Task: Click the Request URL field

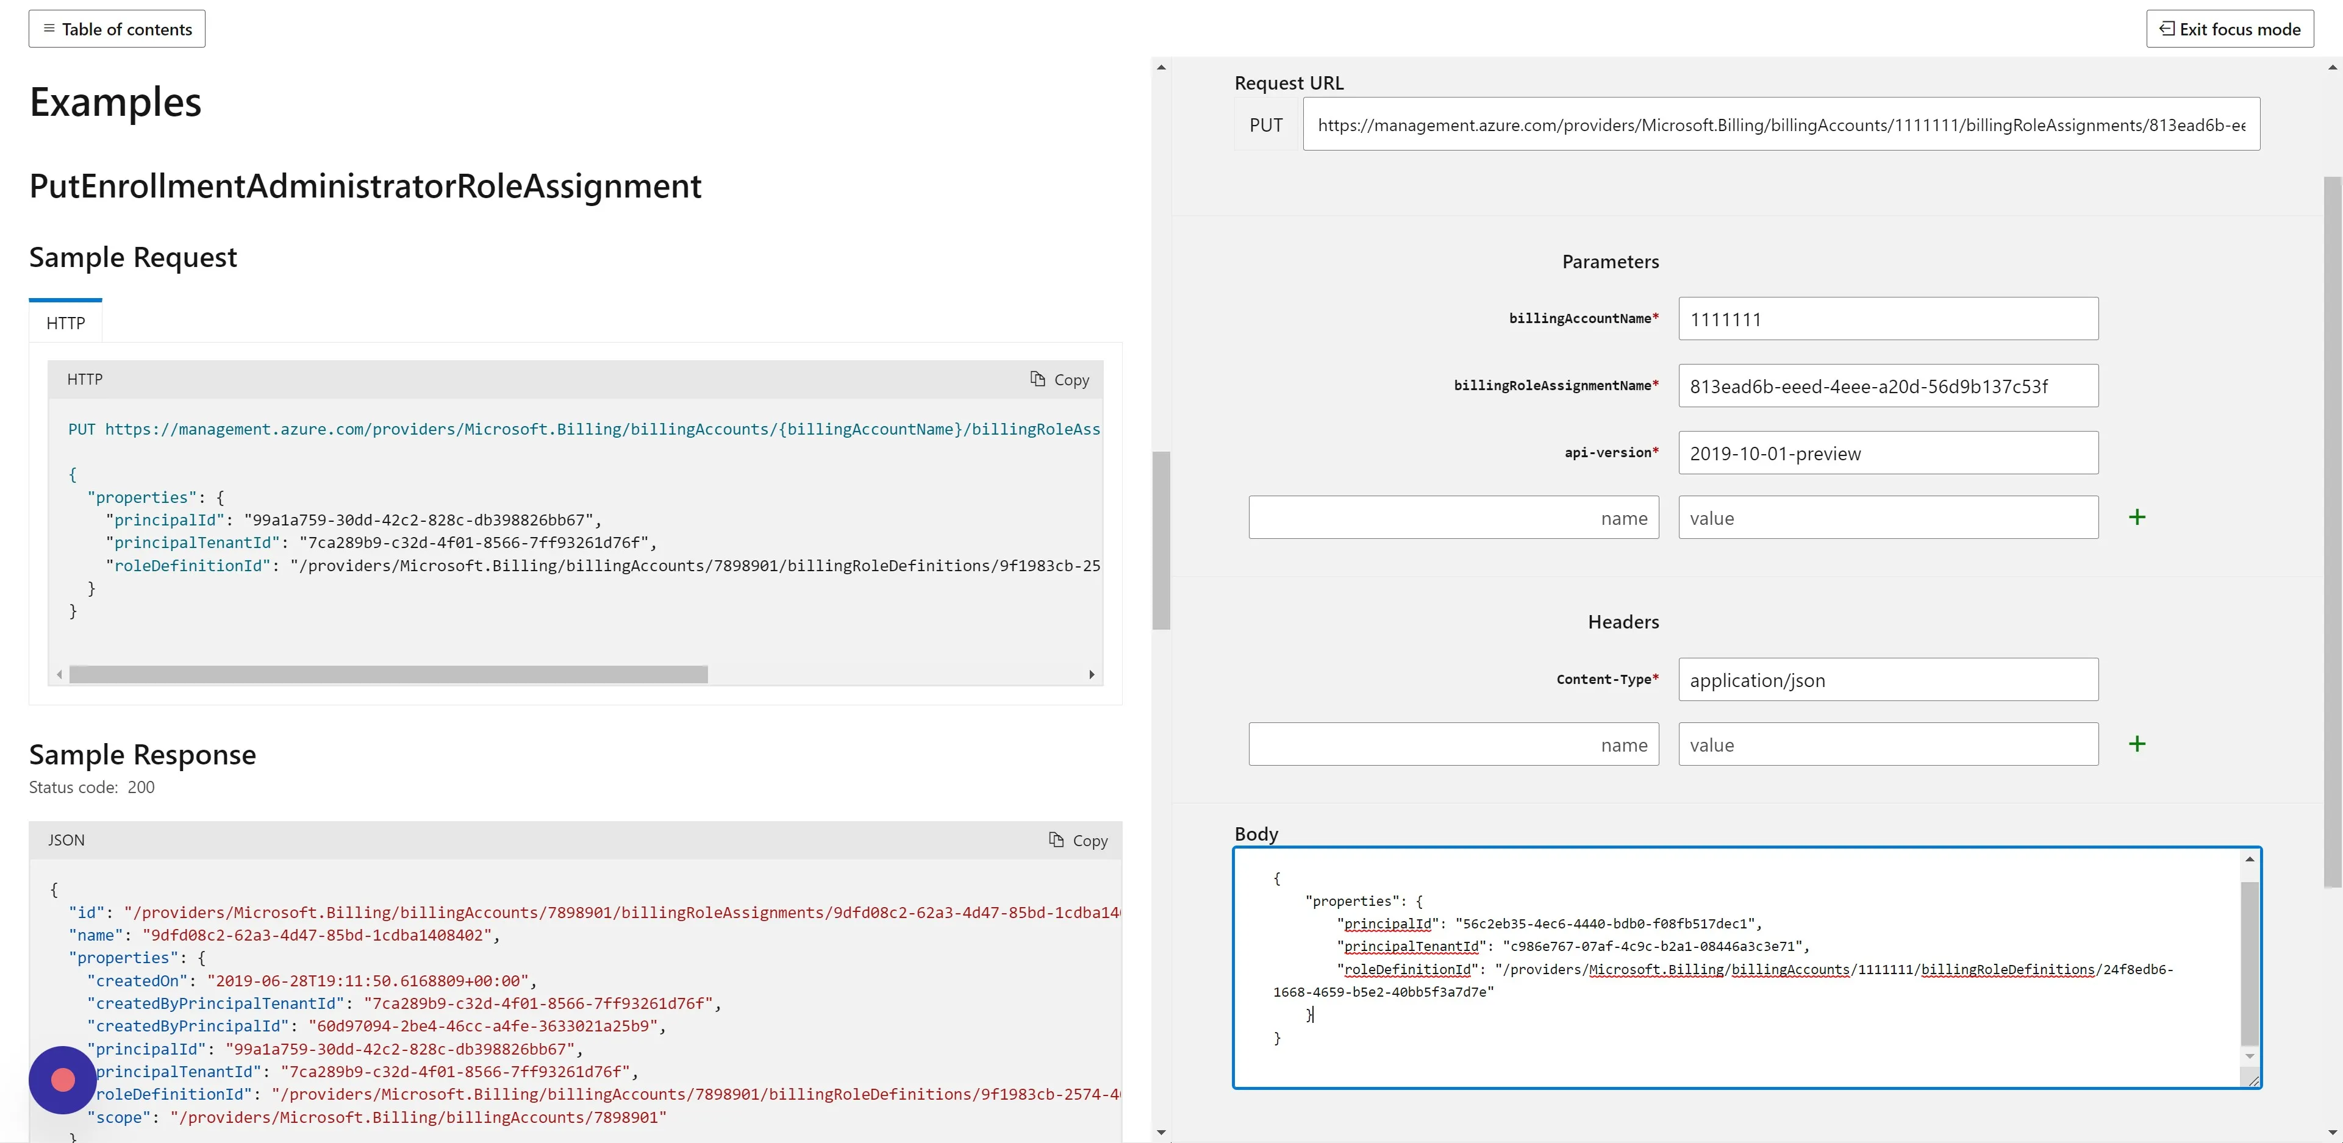Action: 1781,124
